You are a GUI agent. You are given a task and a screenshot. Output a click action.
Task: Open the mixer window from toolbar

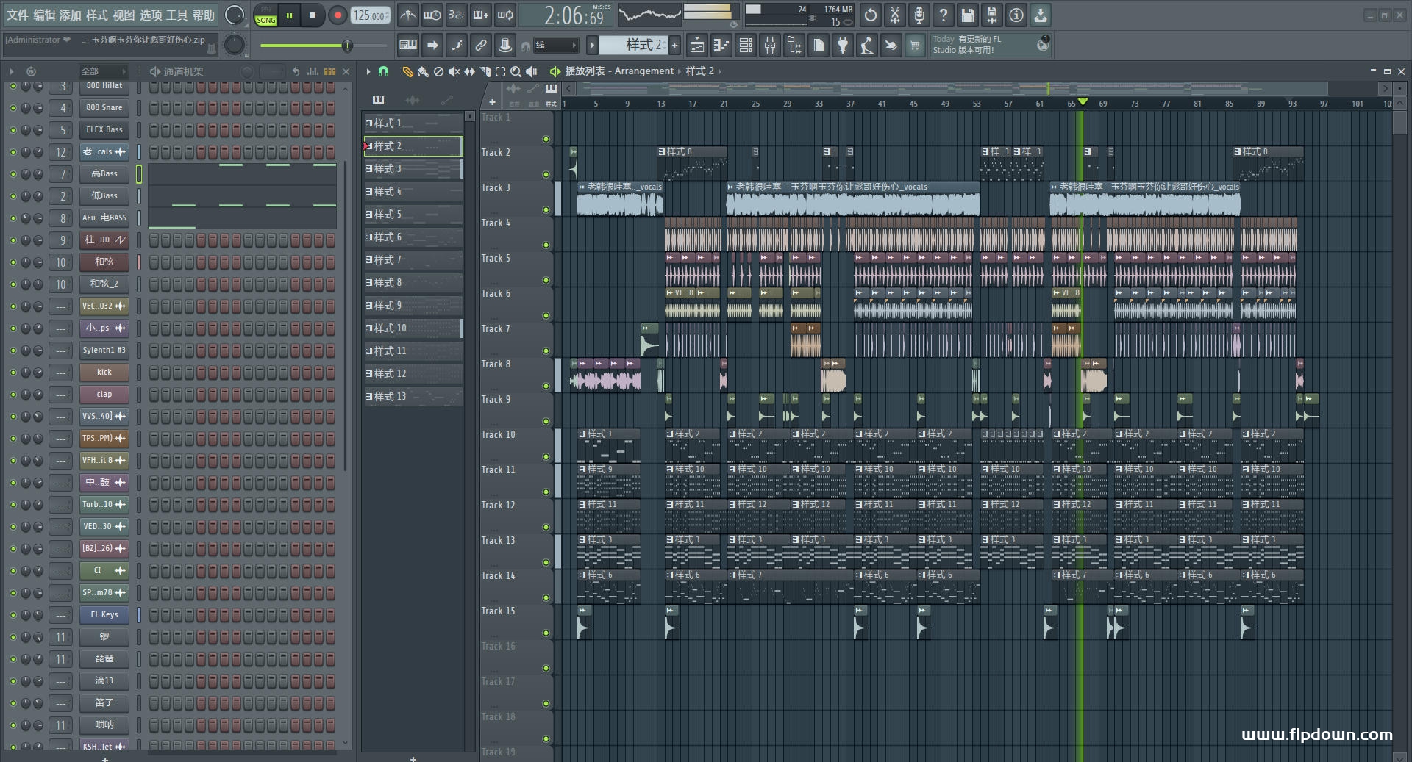(770, 46)
